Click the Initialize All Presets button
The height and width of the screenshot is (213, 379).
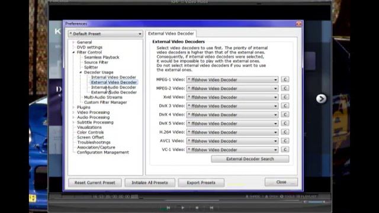click(150, 183)
